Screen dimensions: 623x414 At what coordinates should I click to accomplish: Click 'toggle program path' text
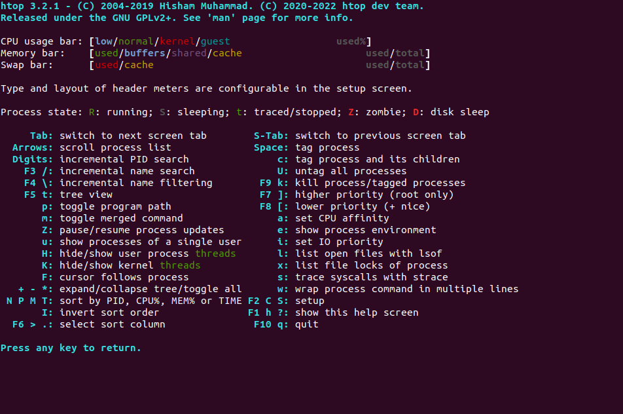(115, 206)
